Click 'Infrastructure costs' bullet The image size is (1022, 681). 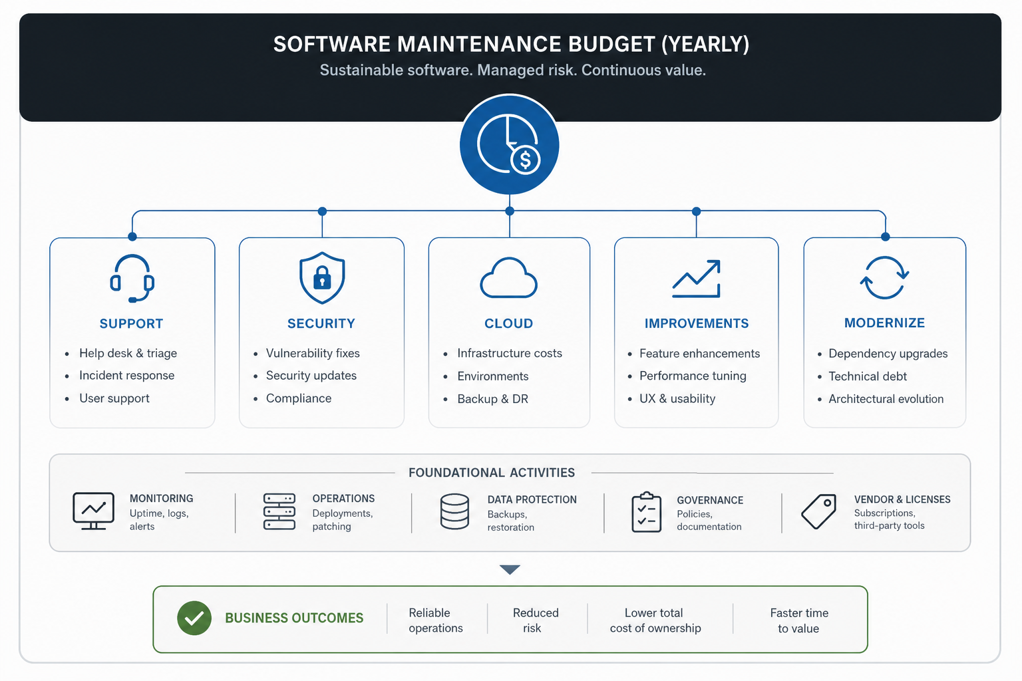click(x=510, y=353)
